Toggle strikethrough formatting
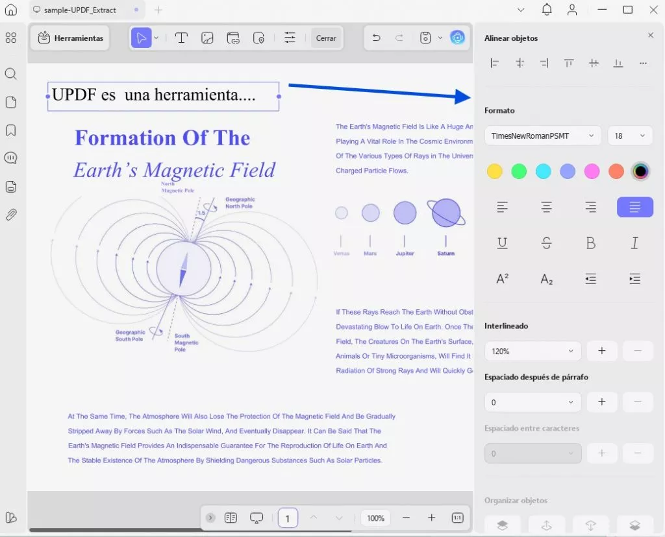Viewport: 665px width, 537px height. pyautogui.click(x=547, y=243)
